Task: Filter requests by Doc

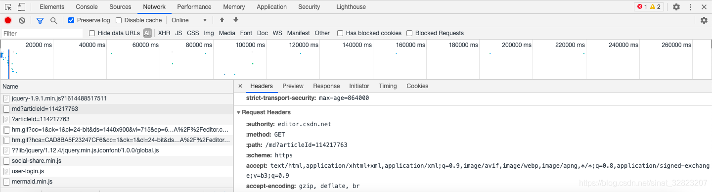Action: point(263,33)
